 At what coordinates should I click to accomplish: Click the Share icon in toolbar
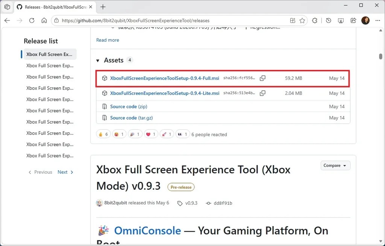(x=353, y=21)
